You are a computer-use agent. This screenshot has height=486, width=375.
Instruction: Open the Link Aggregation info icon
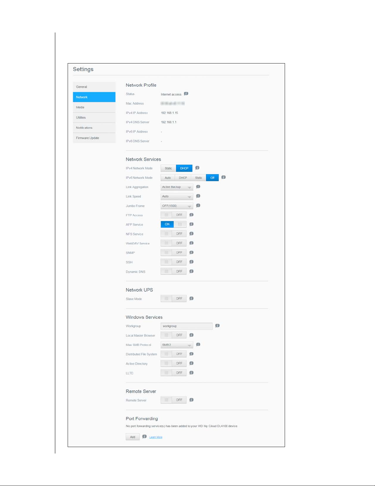198,186
